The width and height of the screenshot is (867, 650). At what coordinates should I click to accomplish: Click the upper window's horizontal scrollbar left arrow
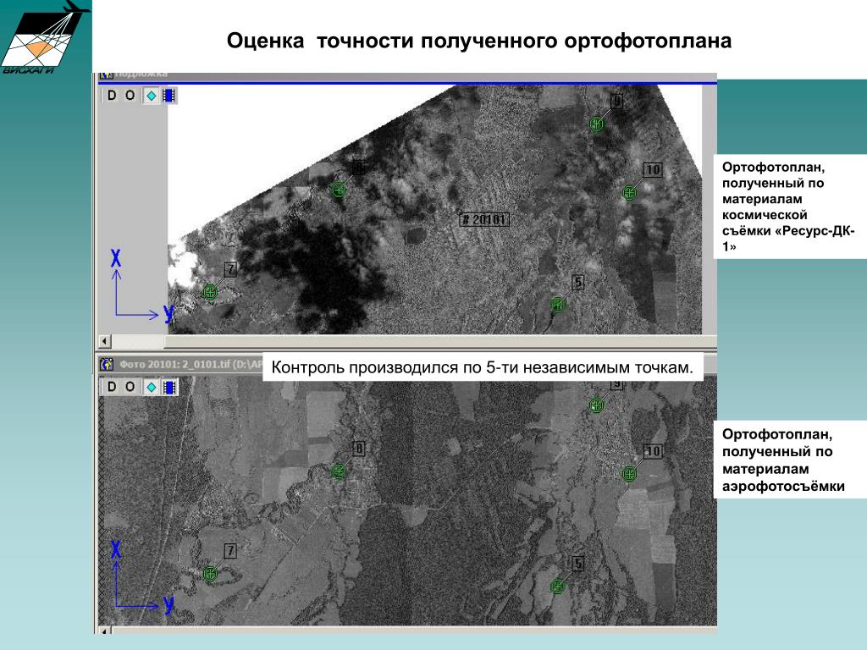[x=104, y=341]
